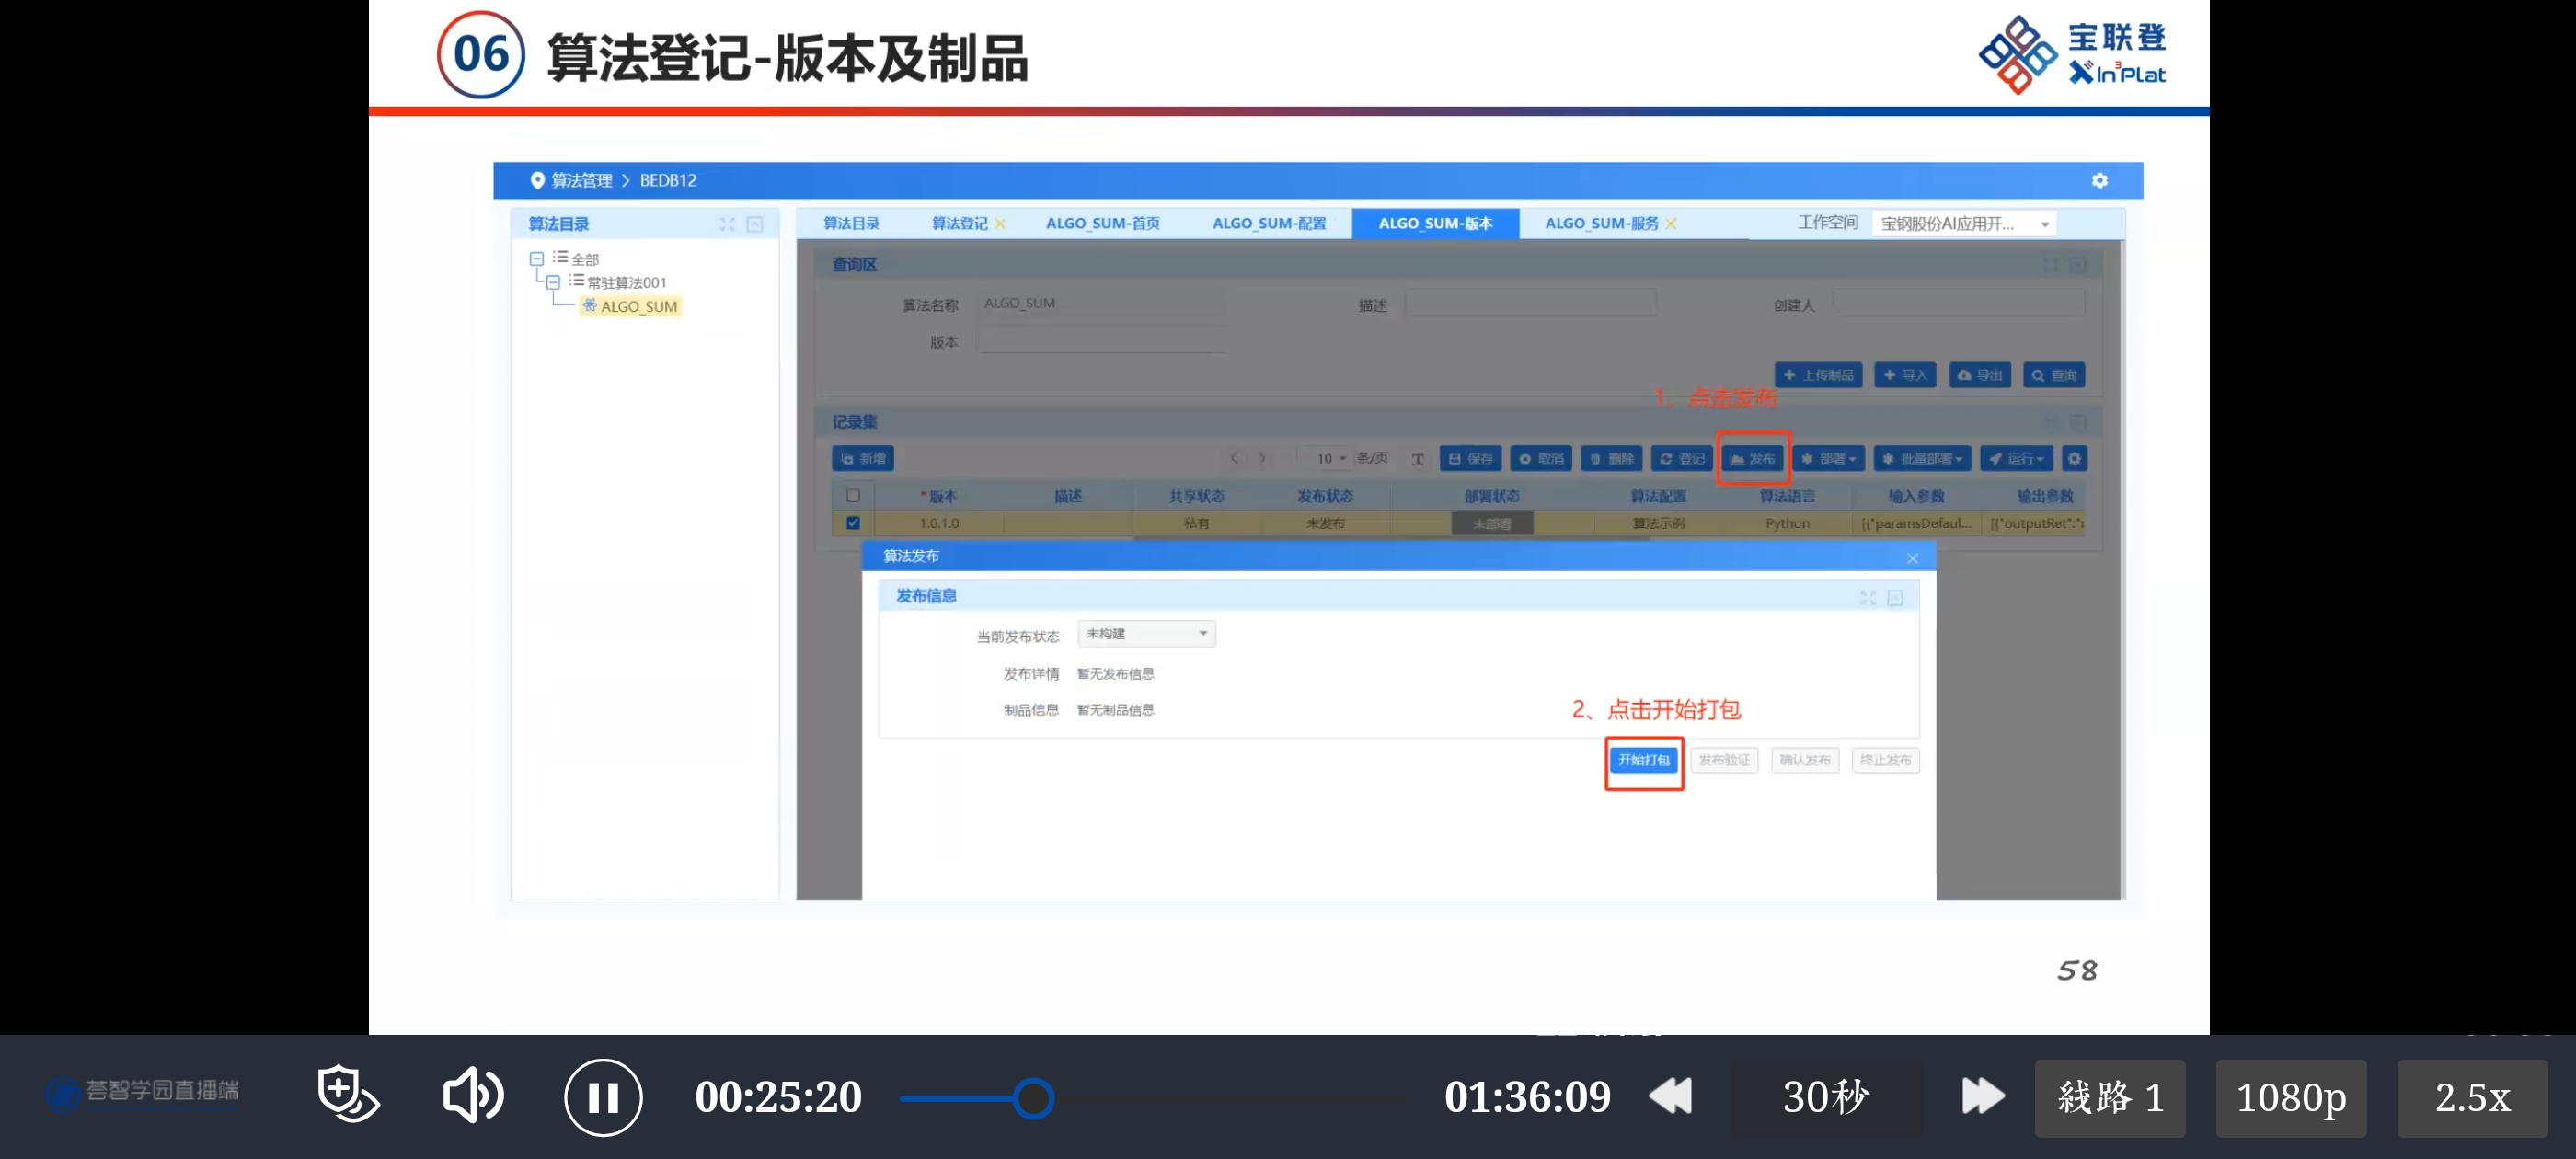
Task: Change playback speed via 2.5x button
Action: (2471, 1097)
